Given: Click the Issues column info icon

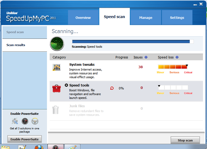Looking at the screenshot, I should point(146,57).
